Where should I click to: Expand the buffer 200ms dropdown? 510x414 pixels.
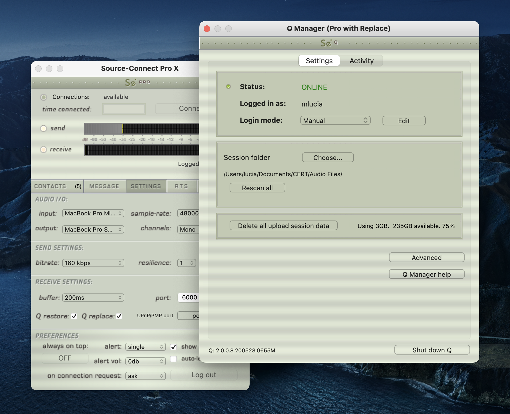(93, 298)
